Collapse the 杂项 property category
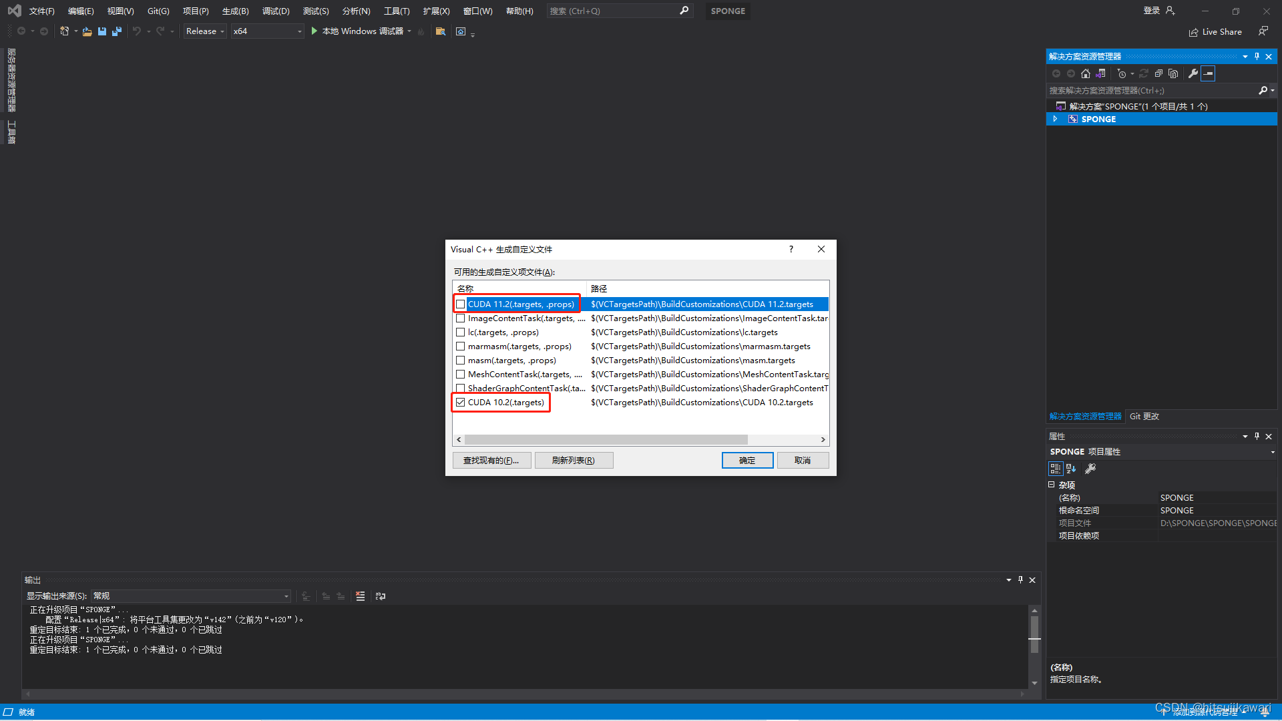The image size is (1282, 721). [x=1052, y=485]
